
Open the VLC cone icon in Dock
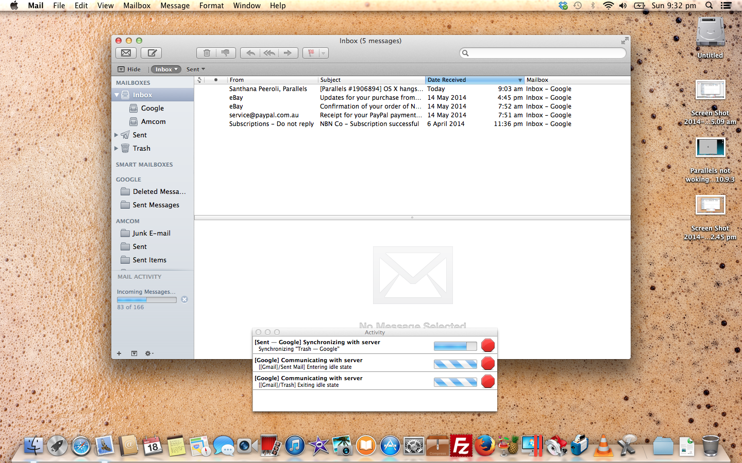[603, 446]
